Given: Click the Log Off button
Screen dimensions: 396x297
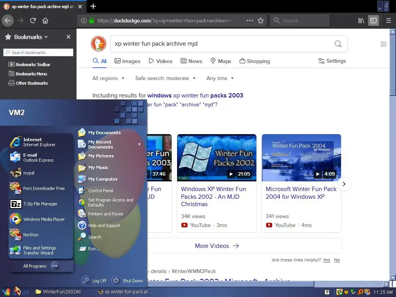Looking at the screenshot, I should [94, 281].
